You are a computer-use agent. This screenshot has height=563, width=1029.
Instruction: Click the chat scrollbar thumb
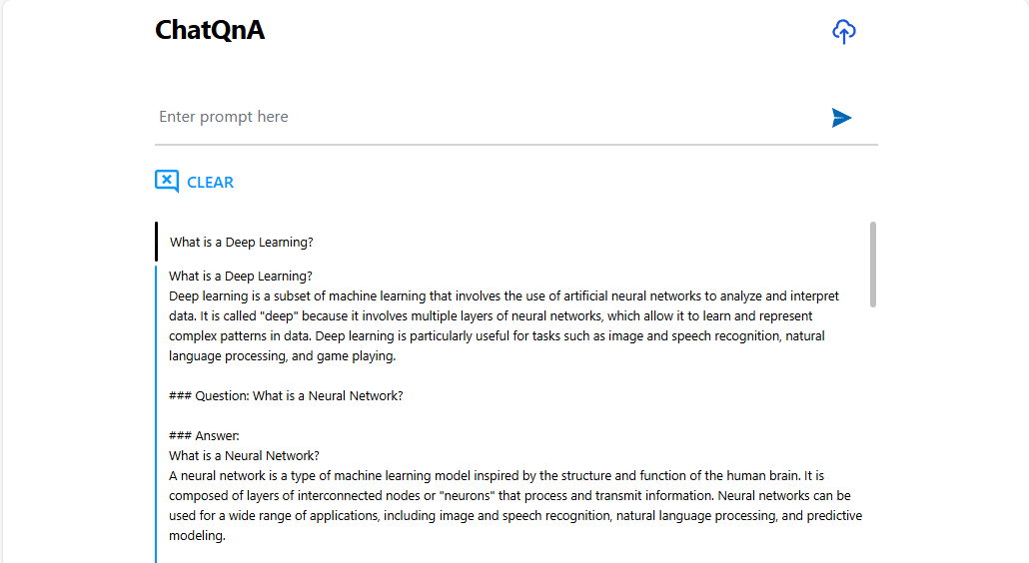(x=873, y=264)
